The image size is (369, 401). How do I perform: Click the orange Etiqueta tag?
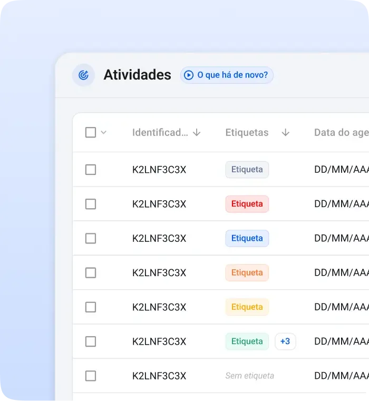tap(247, 272)
